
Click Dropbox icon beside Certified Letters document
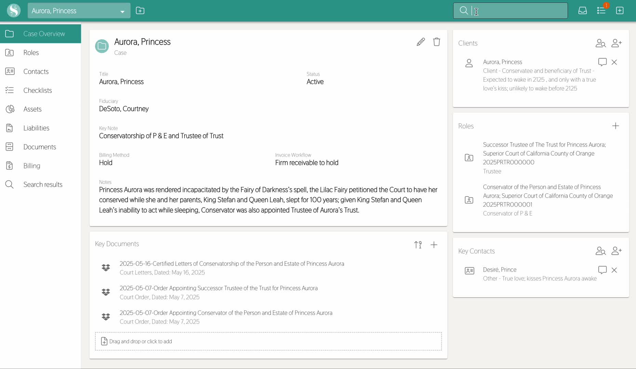(x=106, y=268)
